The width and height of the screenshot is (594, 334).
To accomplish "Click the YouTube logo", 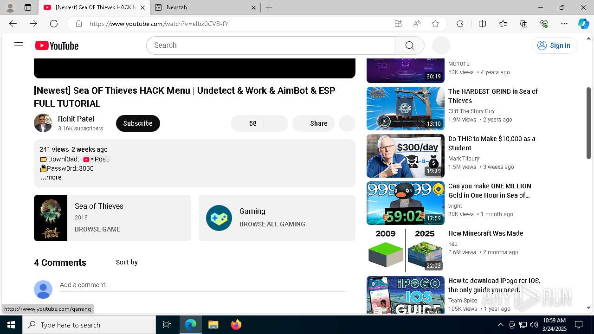I will (57, 45).
